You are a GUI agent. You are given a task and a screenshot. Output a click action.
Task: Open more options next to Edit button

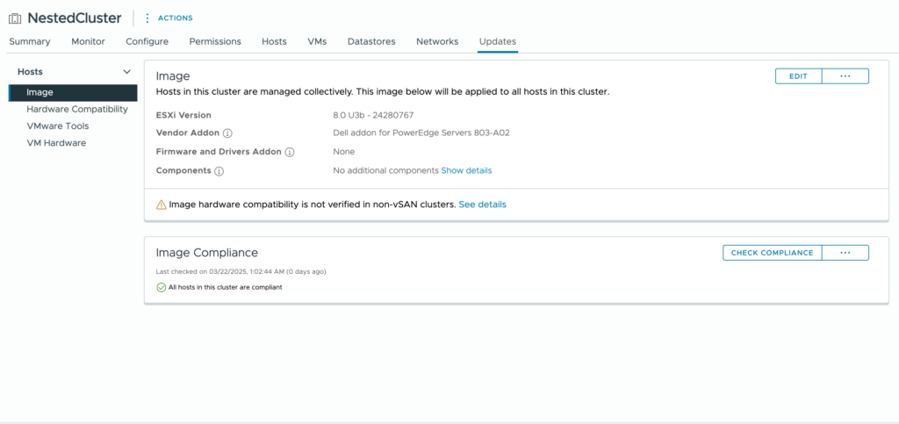pos(845,76)
